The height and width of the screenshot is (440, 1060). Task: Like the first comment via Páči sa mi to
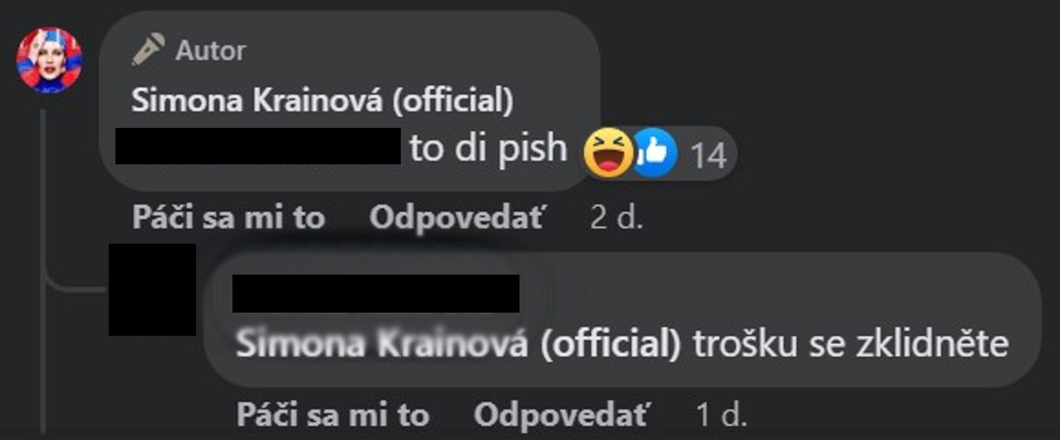click(x=229, y=217)
